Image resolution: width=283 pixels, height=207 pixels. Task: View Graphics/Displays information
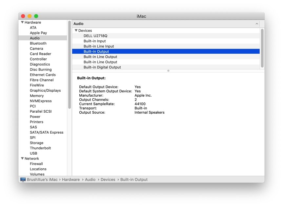[x=45, y=90]
